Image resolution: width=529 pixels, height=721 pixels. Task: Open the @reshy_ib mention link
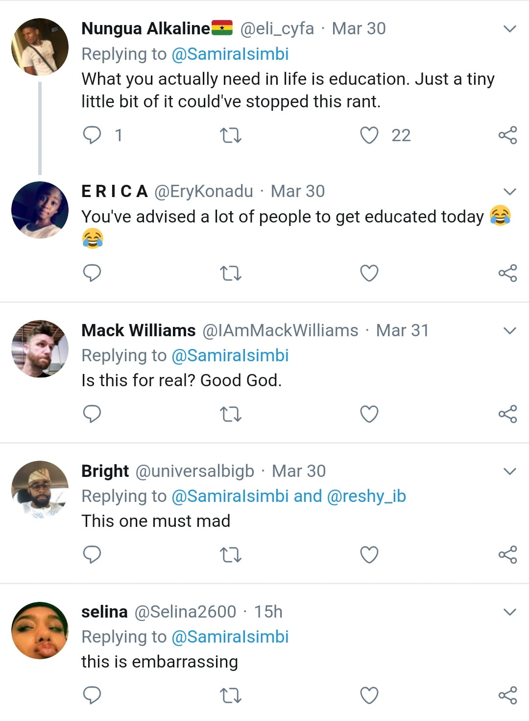pyautogui.click(x=366, y=496)
